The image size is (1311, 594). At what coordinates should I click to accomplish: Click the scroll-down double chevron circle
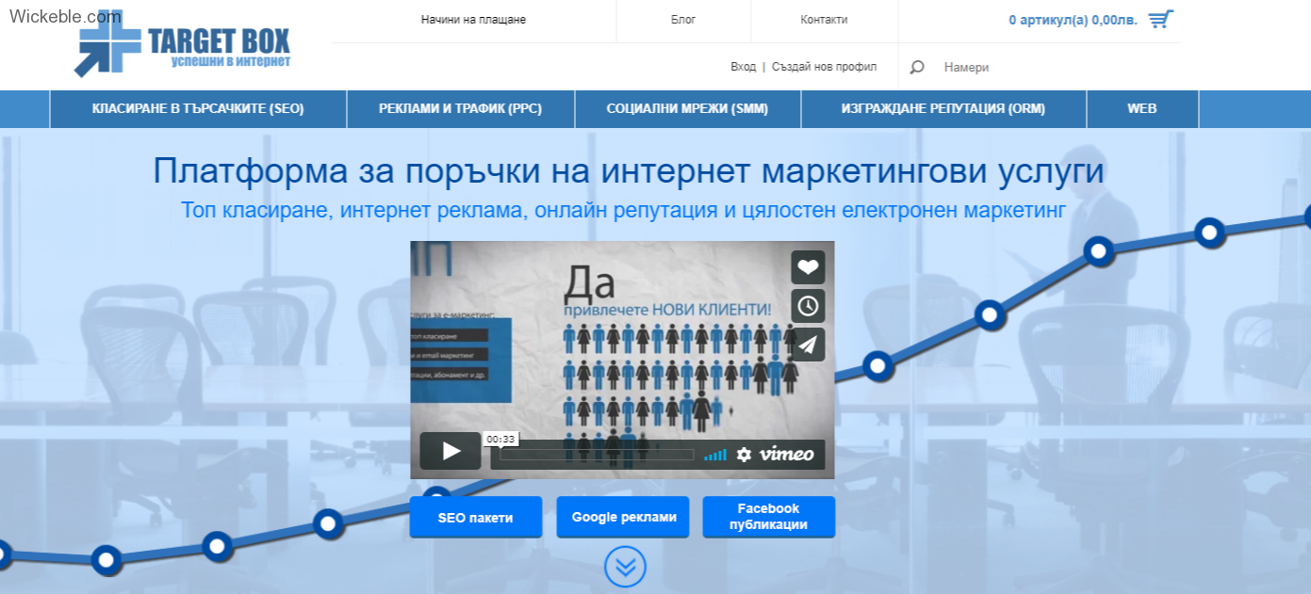click(x=625, y=566)
